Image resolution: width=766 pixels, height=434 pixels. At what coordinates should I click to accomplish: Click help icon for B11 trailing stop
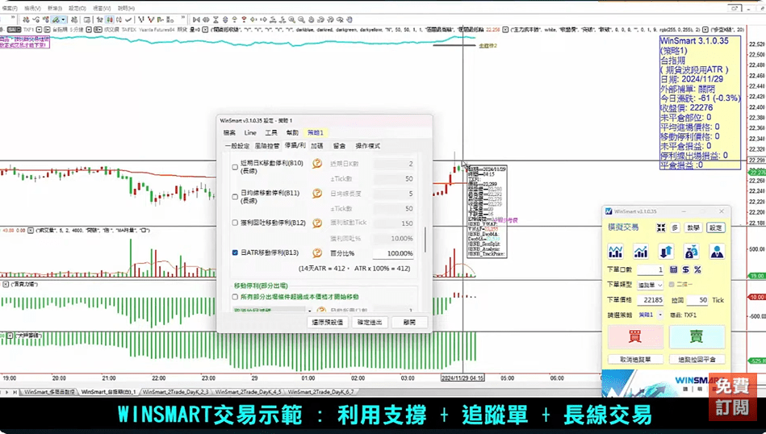317,194
